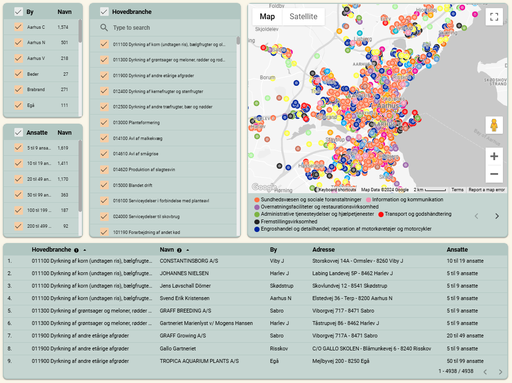Screen dimensions: 512x383
Task: Sort table by Hovedbranche column arrow
Action: pos(85,250)
